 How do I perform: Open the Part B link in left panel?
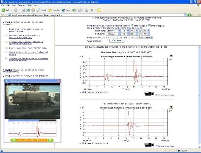[x=8, y=70]
